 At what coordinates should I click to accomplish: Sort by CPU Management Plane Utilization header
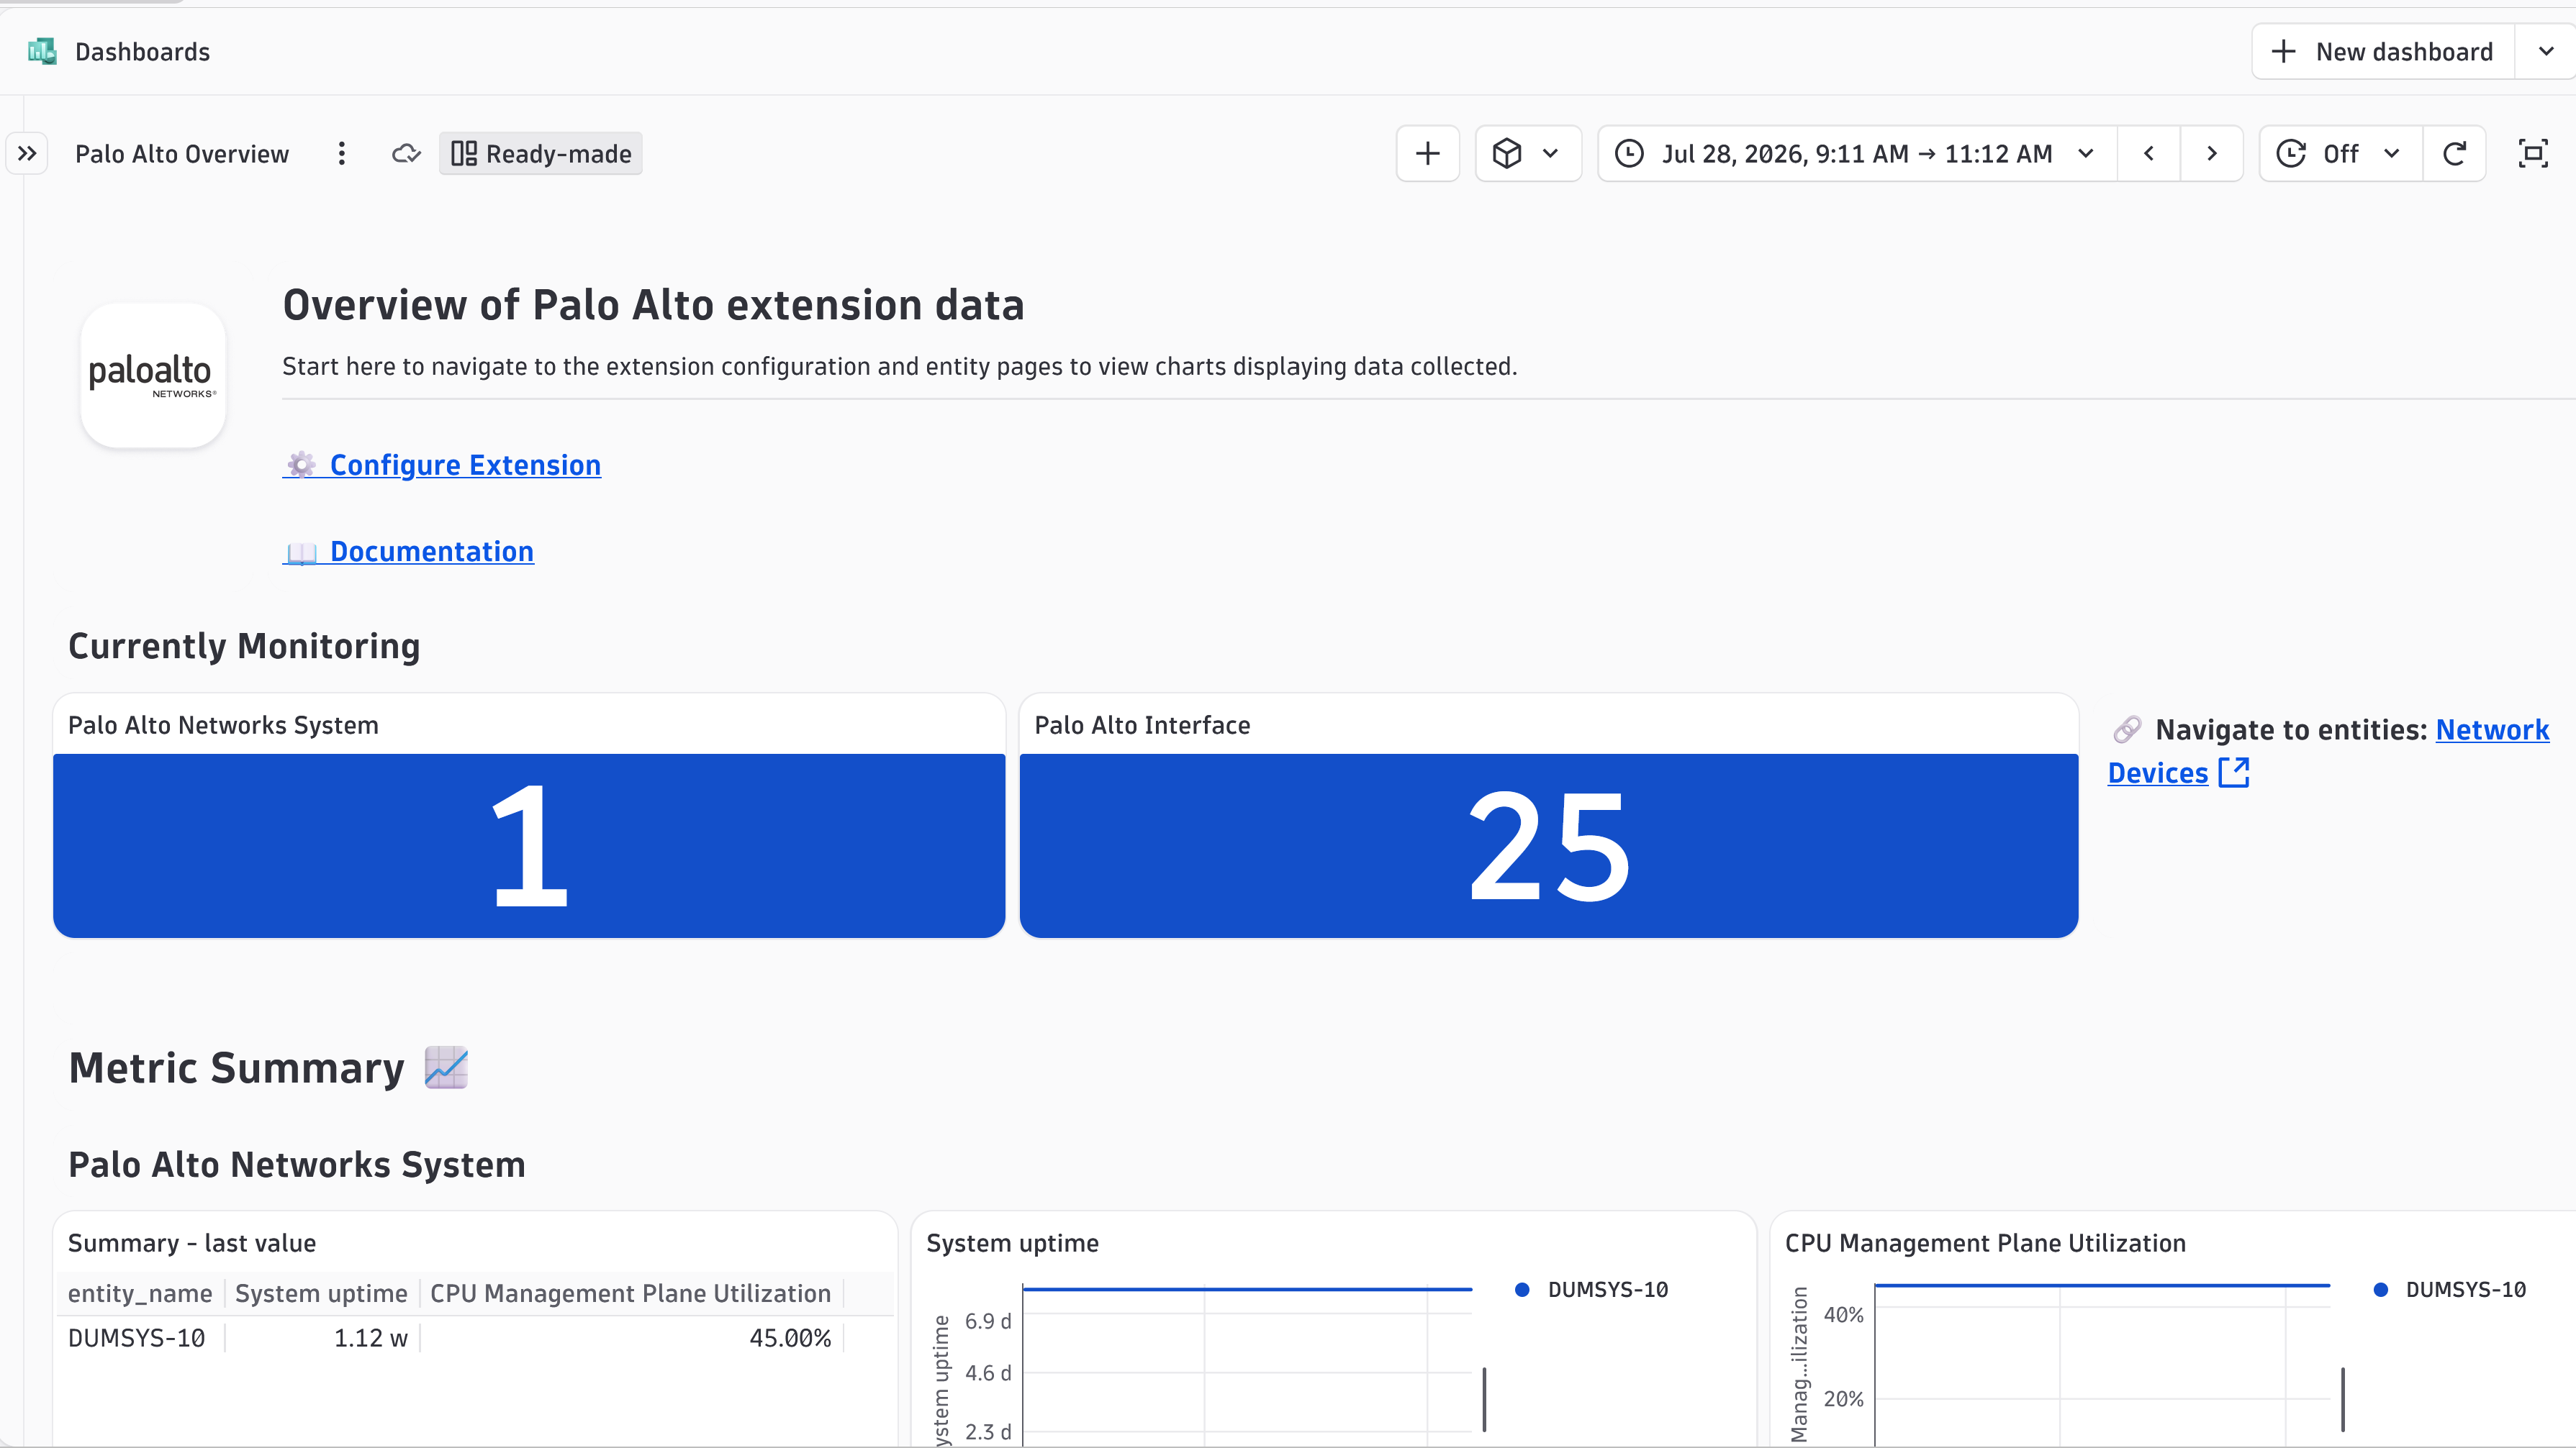pos(630,1293)
